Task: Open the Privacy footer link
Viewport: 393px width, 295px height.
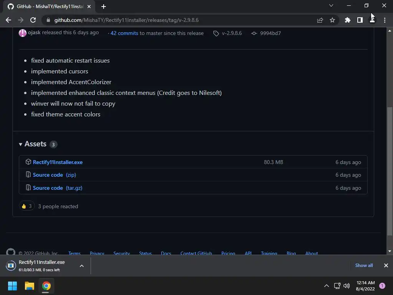Action: 97,253
